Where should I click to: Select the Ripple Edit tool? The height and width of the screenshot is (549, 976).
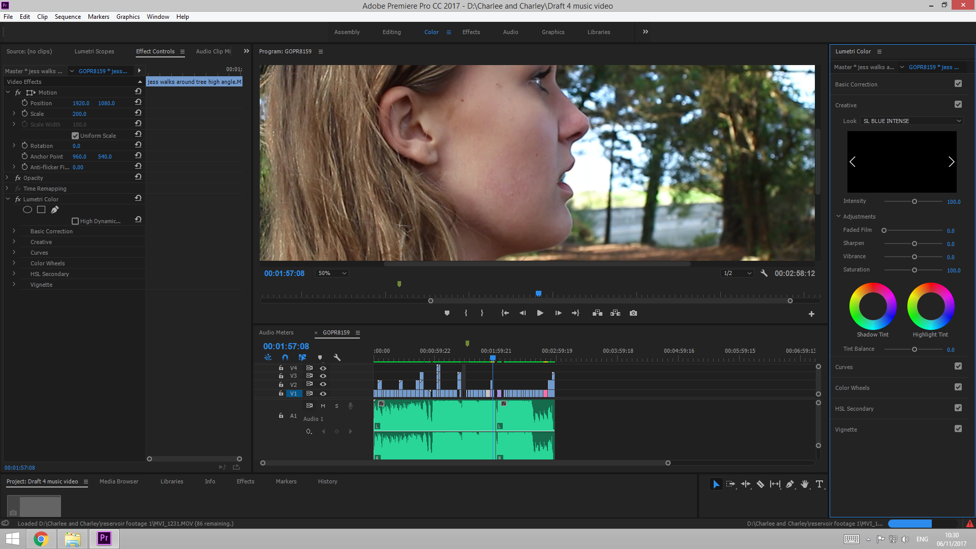(746, 484)
